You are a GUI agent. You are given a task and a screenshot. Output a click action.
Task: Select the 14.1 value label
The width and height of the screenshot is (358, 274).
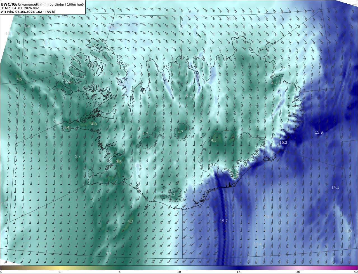click(x=335, y=187)
